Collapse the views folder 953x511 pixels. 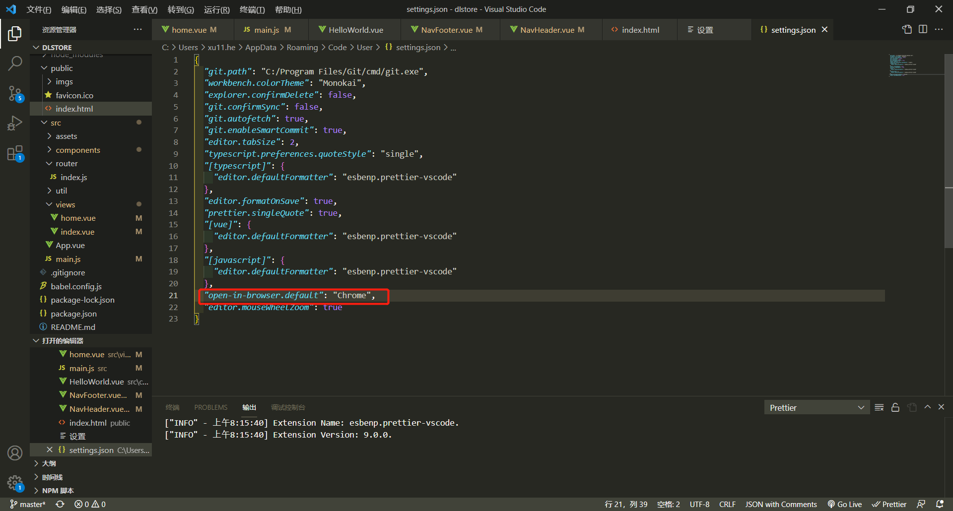click(x=91, y=204)
